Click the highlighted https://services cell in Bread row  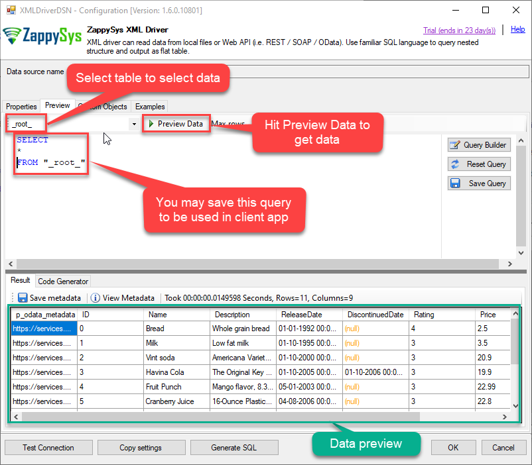coord(44,329)
